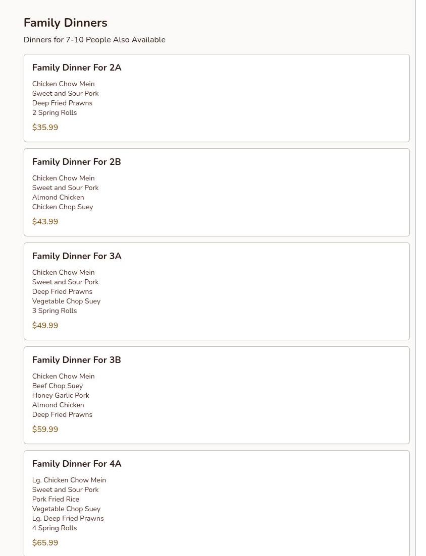Click Lg. Deep Fried Prawns item

click(x=68, y=518)
